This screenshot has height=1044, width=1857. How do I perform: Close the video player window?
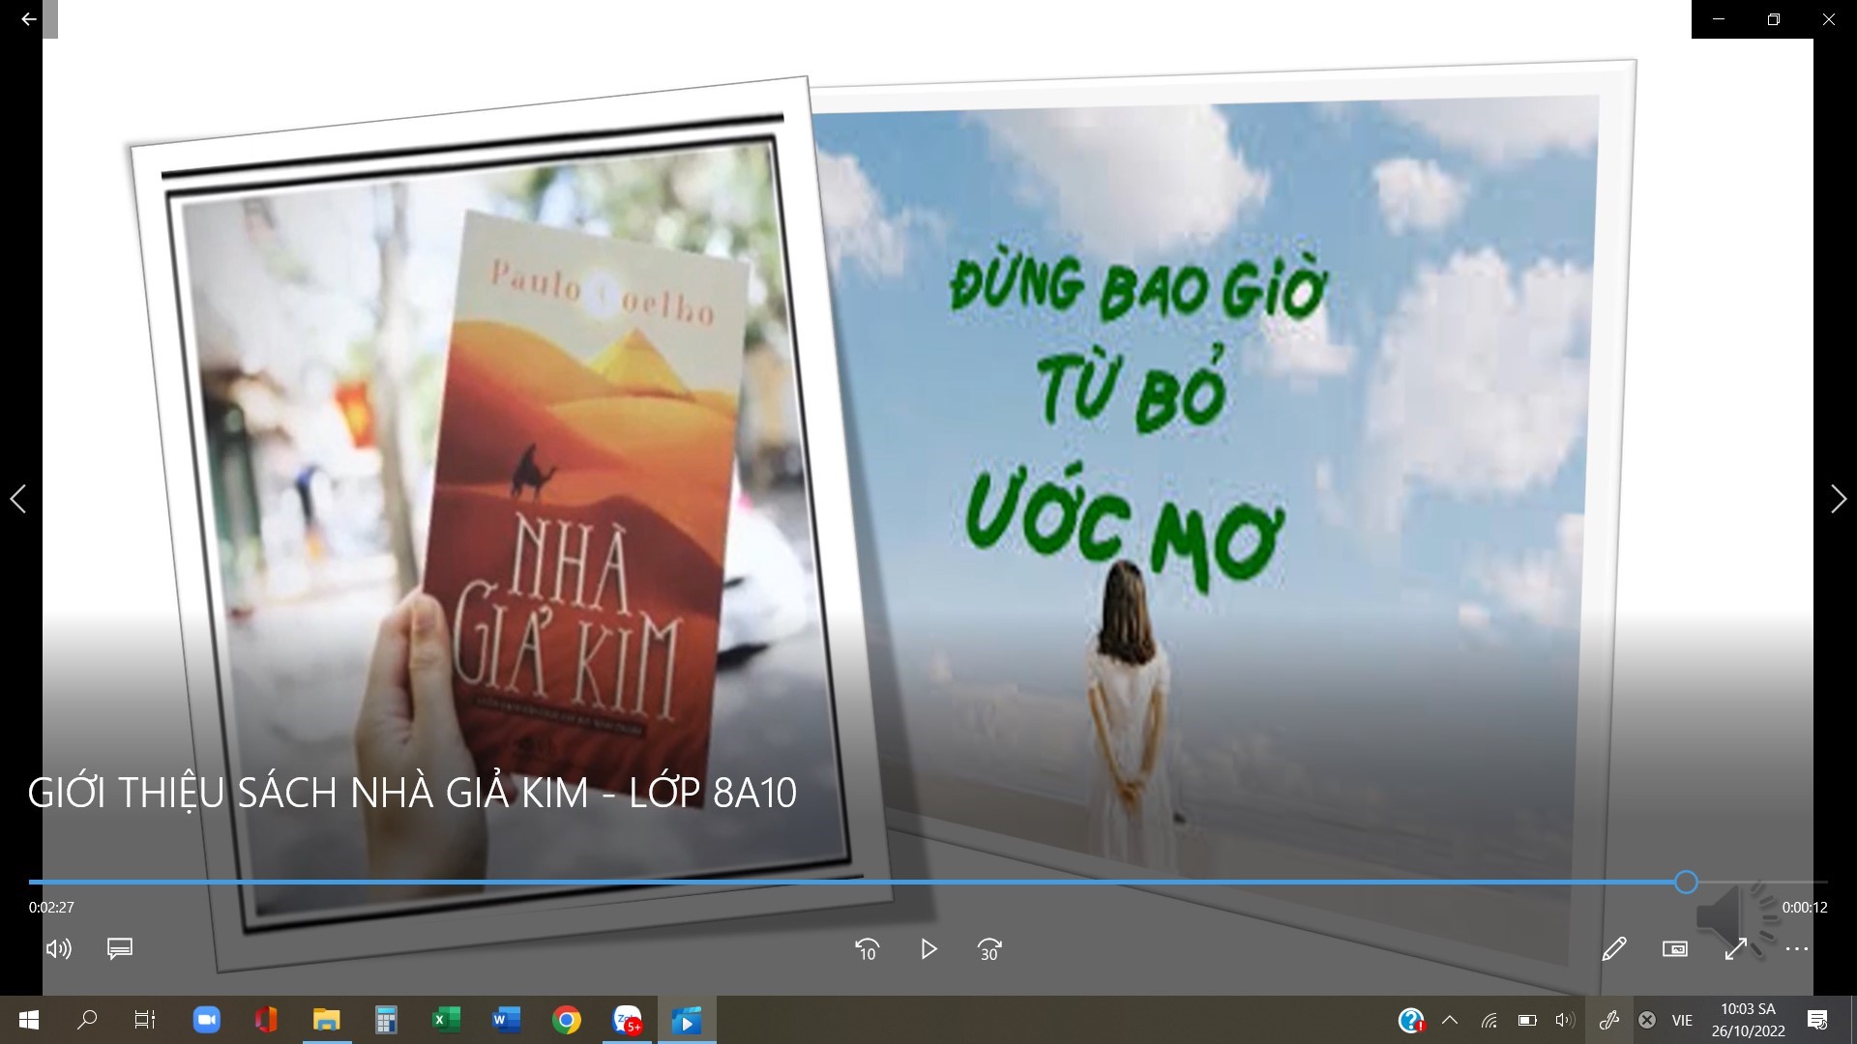[x=1829, y=19]
